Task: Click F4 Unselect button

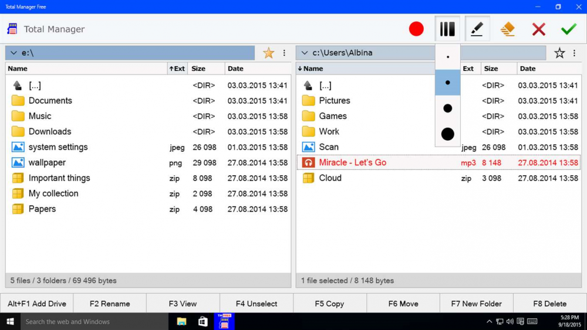Action: (257, 304)
